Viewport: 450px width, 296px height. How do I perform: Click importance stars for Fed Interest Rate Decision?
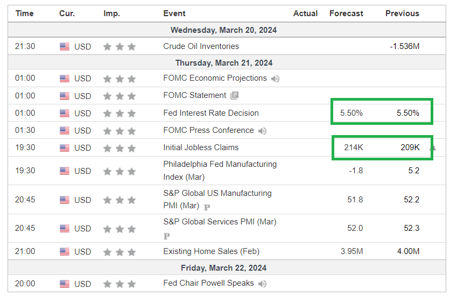tap(119, 114)
